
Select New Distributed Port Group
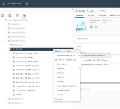(x=95, y=56)
